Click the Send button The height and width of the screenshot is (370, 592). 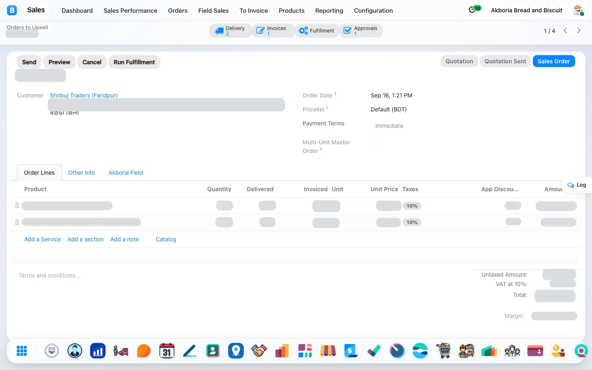tap(29, 62)
